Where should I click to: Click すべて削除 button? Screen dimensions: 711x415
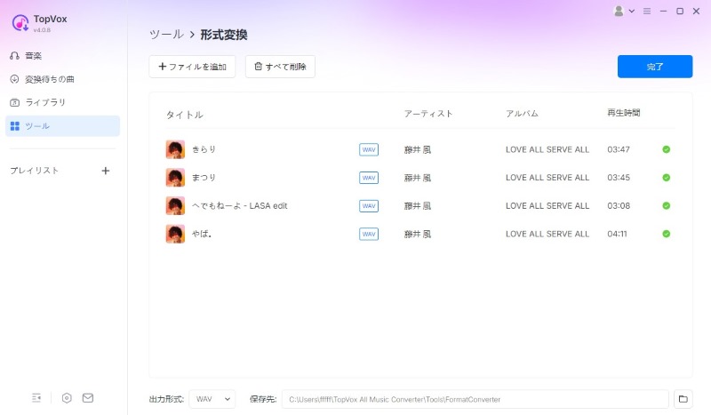point(280,67)
